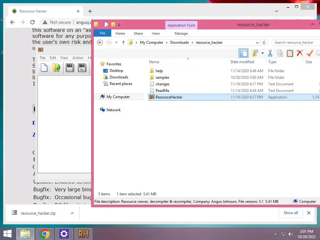
Task: Open the Edit menu in Resource Hacker
Action: [x=52, y=58]
